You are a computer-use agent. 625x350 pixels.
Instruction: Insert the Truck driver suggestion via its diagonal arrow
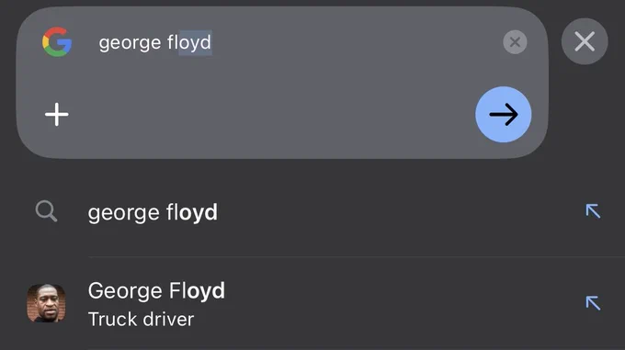593,303
